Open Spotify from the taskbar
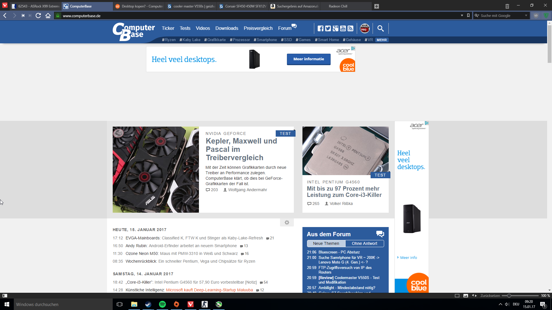The height and width of the screenshot is (310, 552). [x=162, y=304]
